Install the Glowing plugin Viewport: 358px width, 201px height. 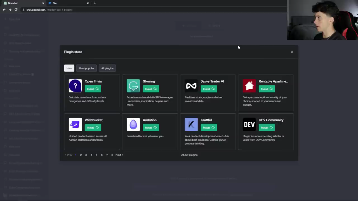click(151, 89)
